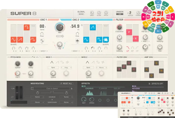Select the BP band-pass filter mode

(x=132, y=49)
